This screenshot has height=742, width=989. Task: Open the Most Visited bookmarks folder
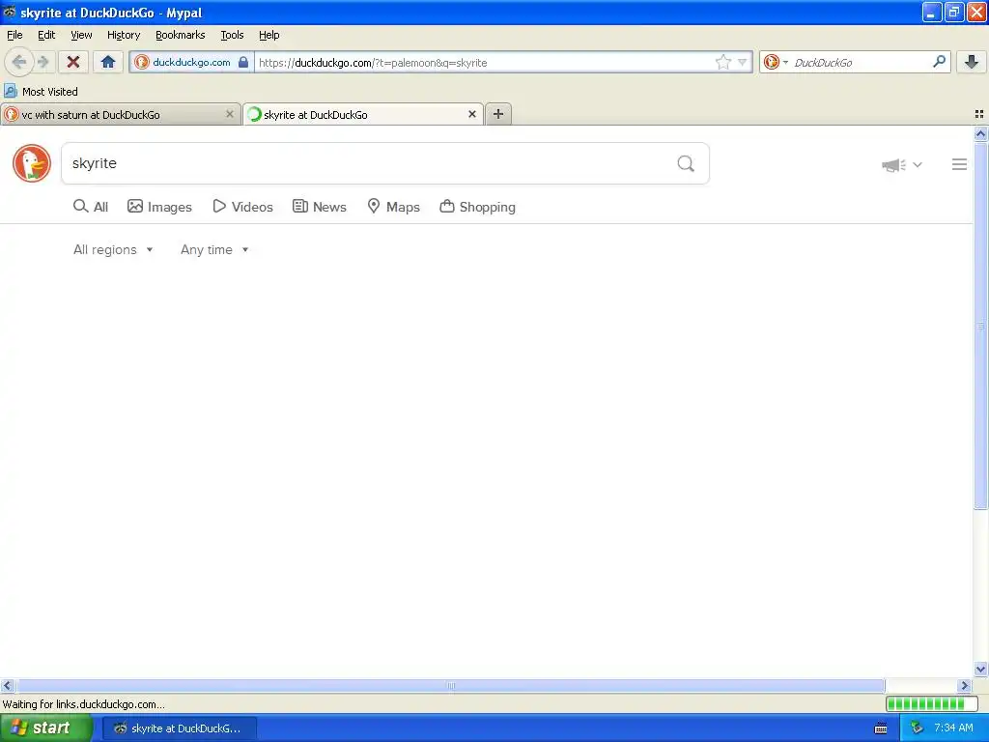click(42, 92)
